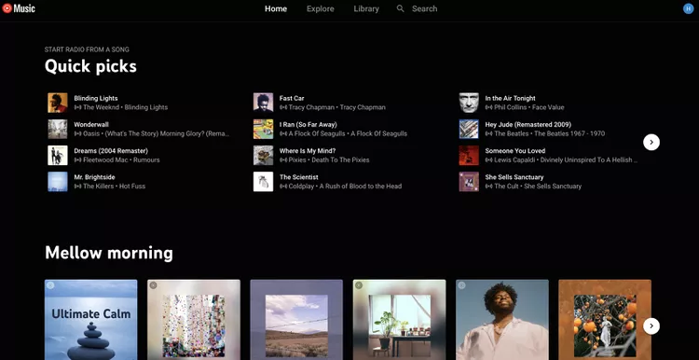This screenshot has width=699, height=360.
Task: Select She Sells Sanctuary song title
Action: point(514,177)
